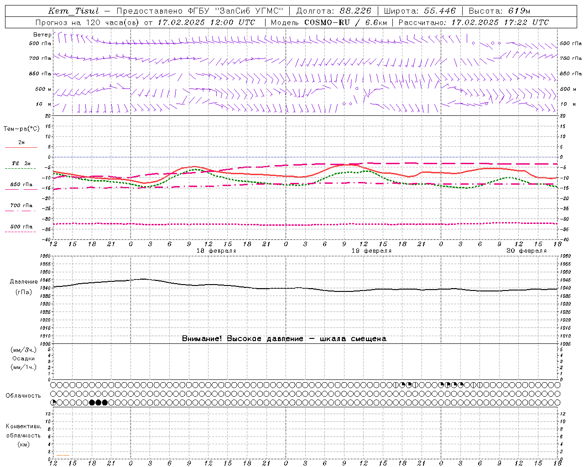
Task: Click the computed time 17.02.2025 17:22 UTC
Action: tap(500, 22)
